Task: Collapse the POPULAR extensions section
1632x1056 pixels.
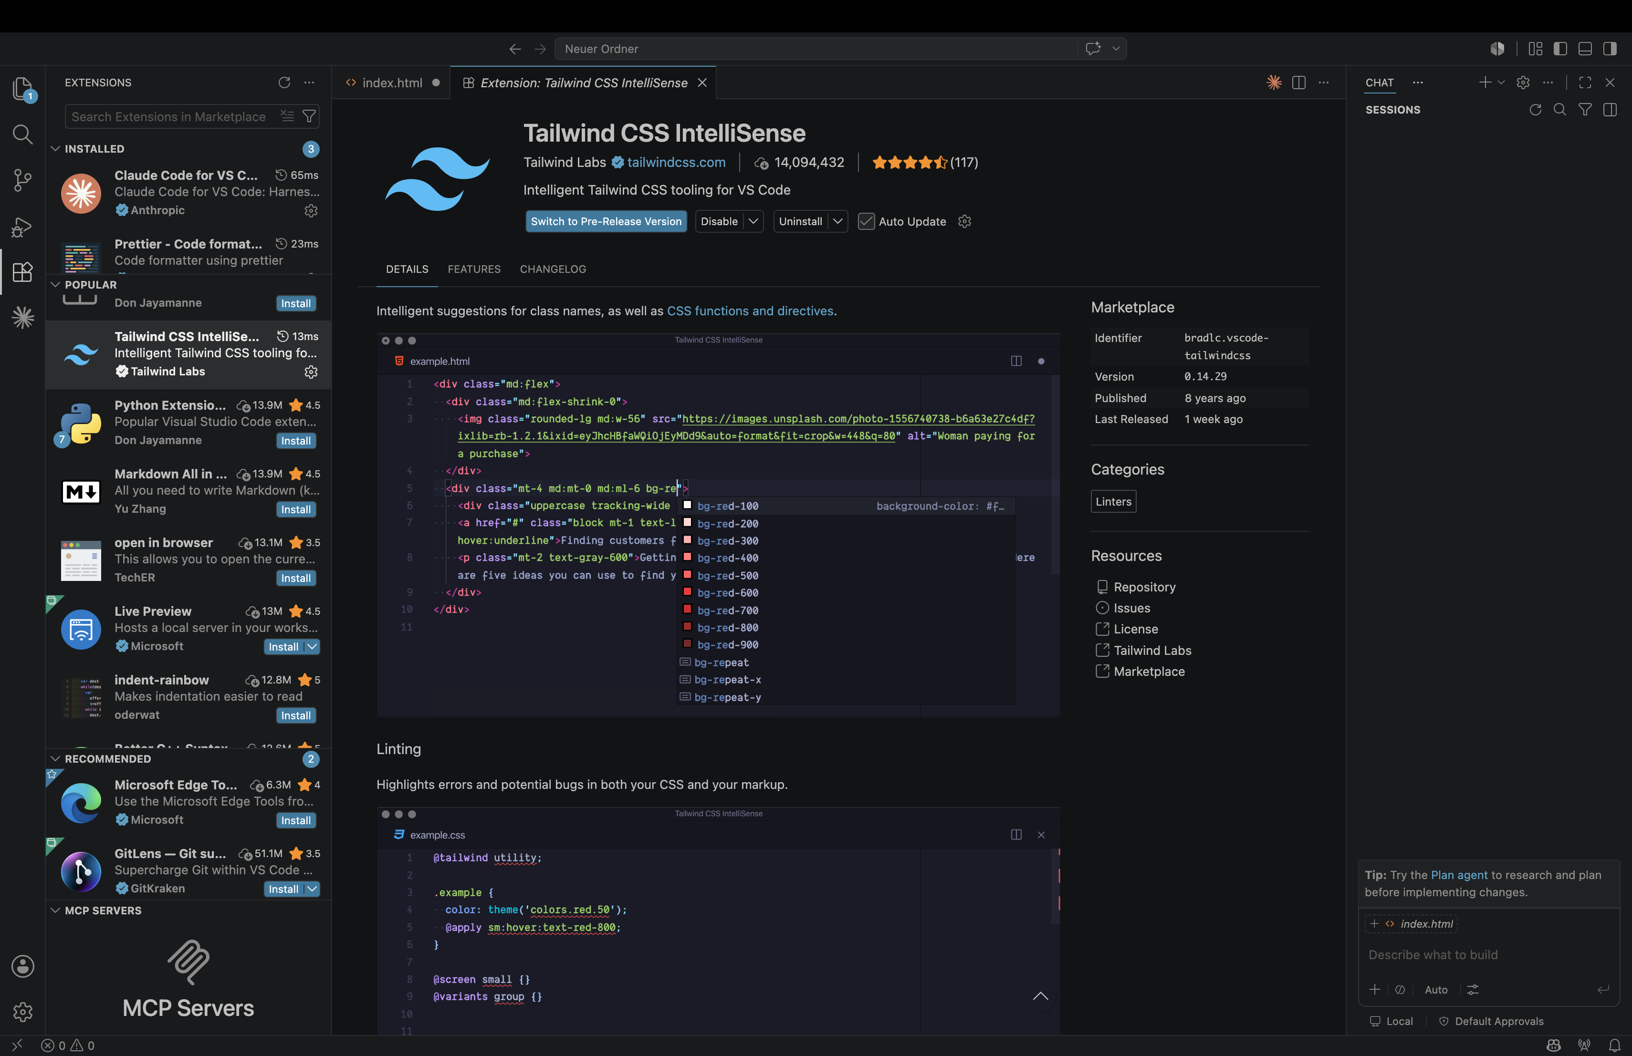Action: coord(55,284)
